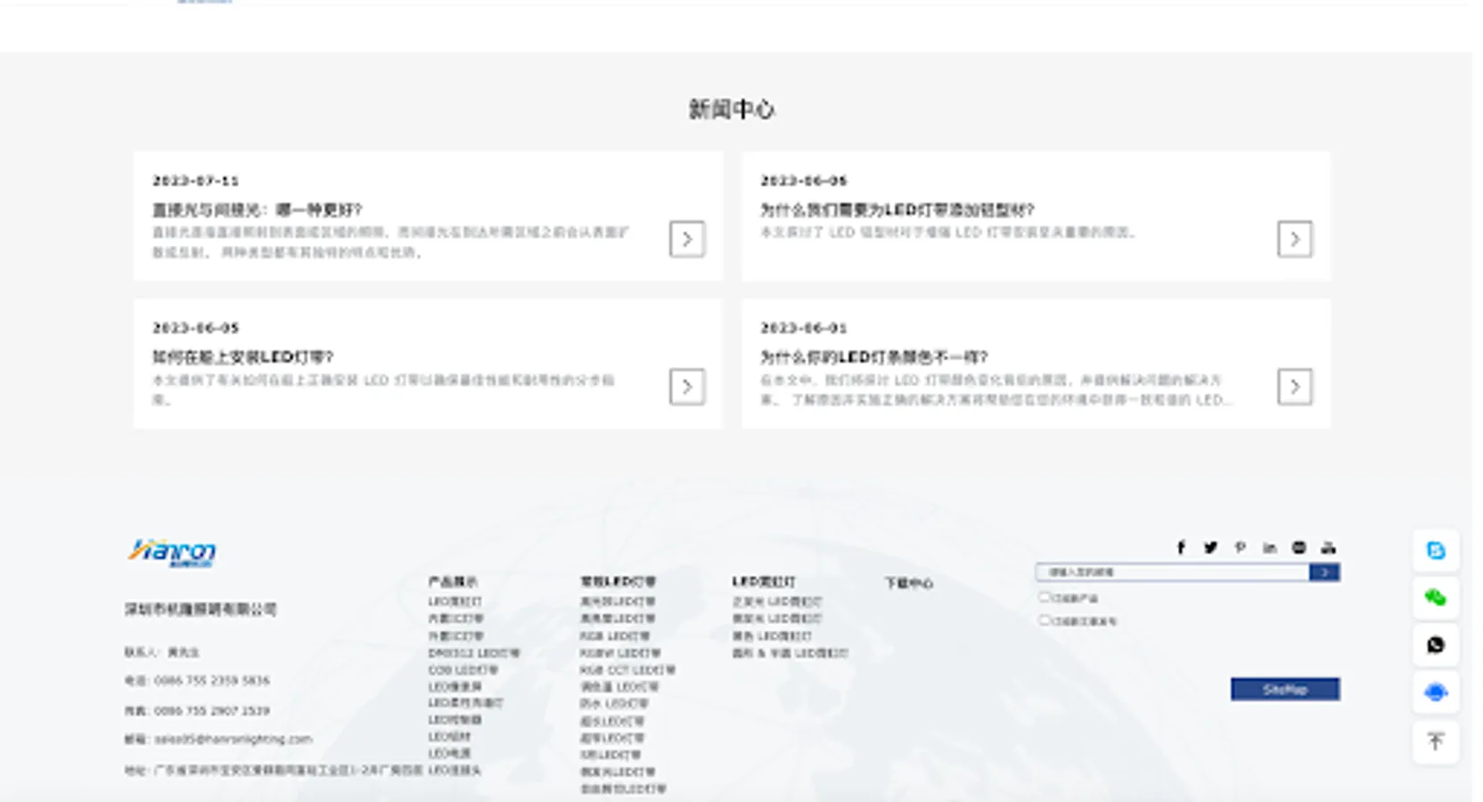Open the COB LED灯带 footer link
This screenshot has height=802, width=1483.
coord(463,670)
